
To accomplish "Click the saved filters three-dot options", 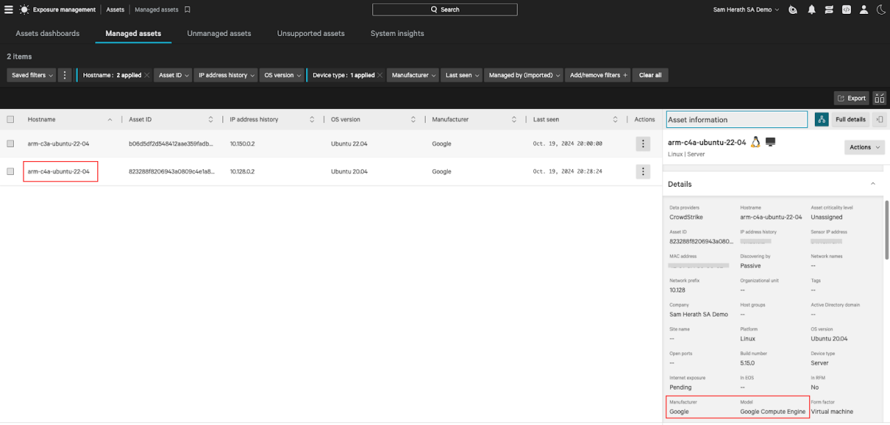I will 65,75.
